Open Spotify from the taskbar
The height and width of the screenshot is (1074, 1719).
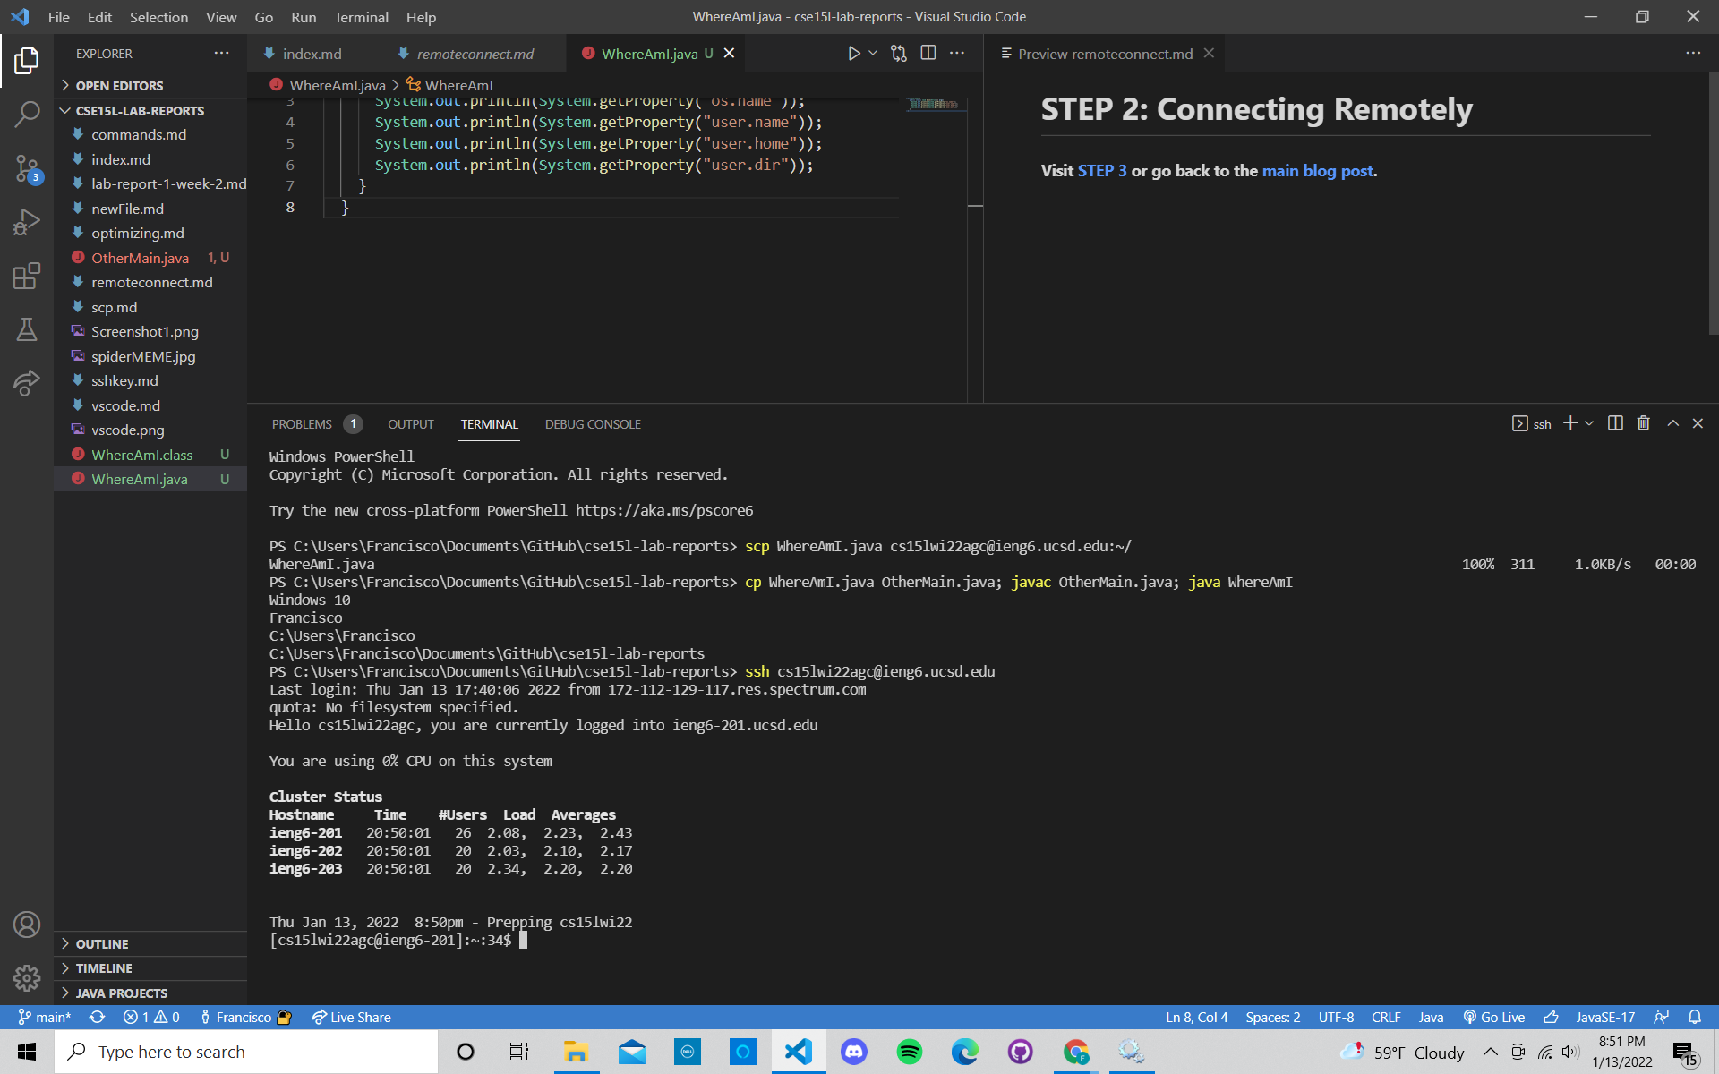click(x=909, y=1052)
